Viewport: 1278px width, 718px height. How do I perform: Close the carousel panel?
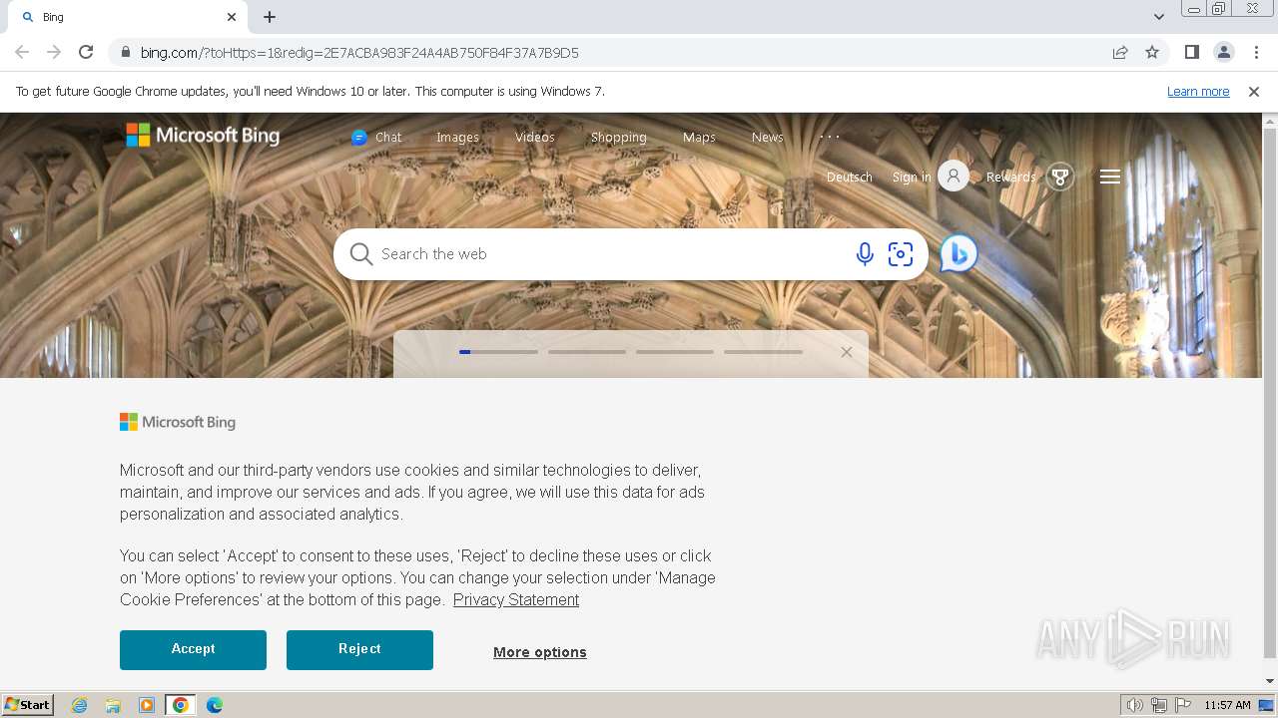846,352
